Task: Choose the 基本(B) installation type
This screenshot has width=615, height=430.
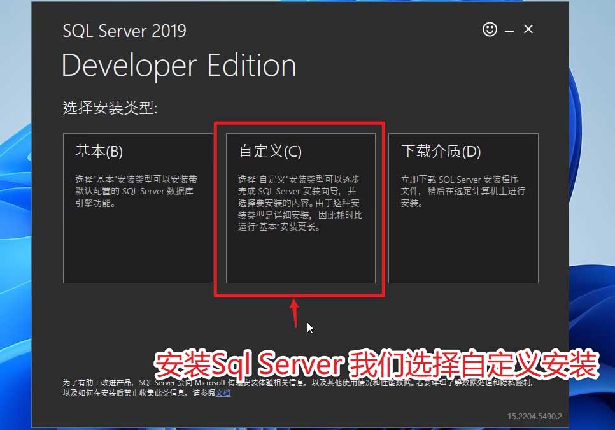Action: [138, 208]
